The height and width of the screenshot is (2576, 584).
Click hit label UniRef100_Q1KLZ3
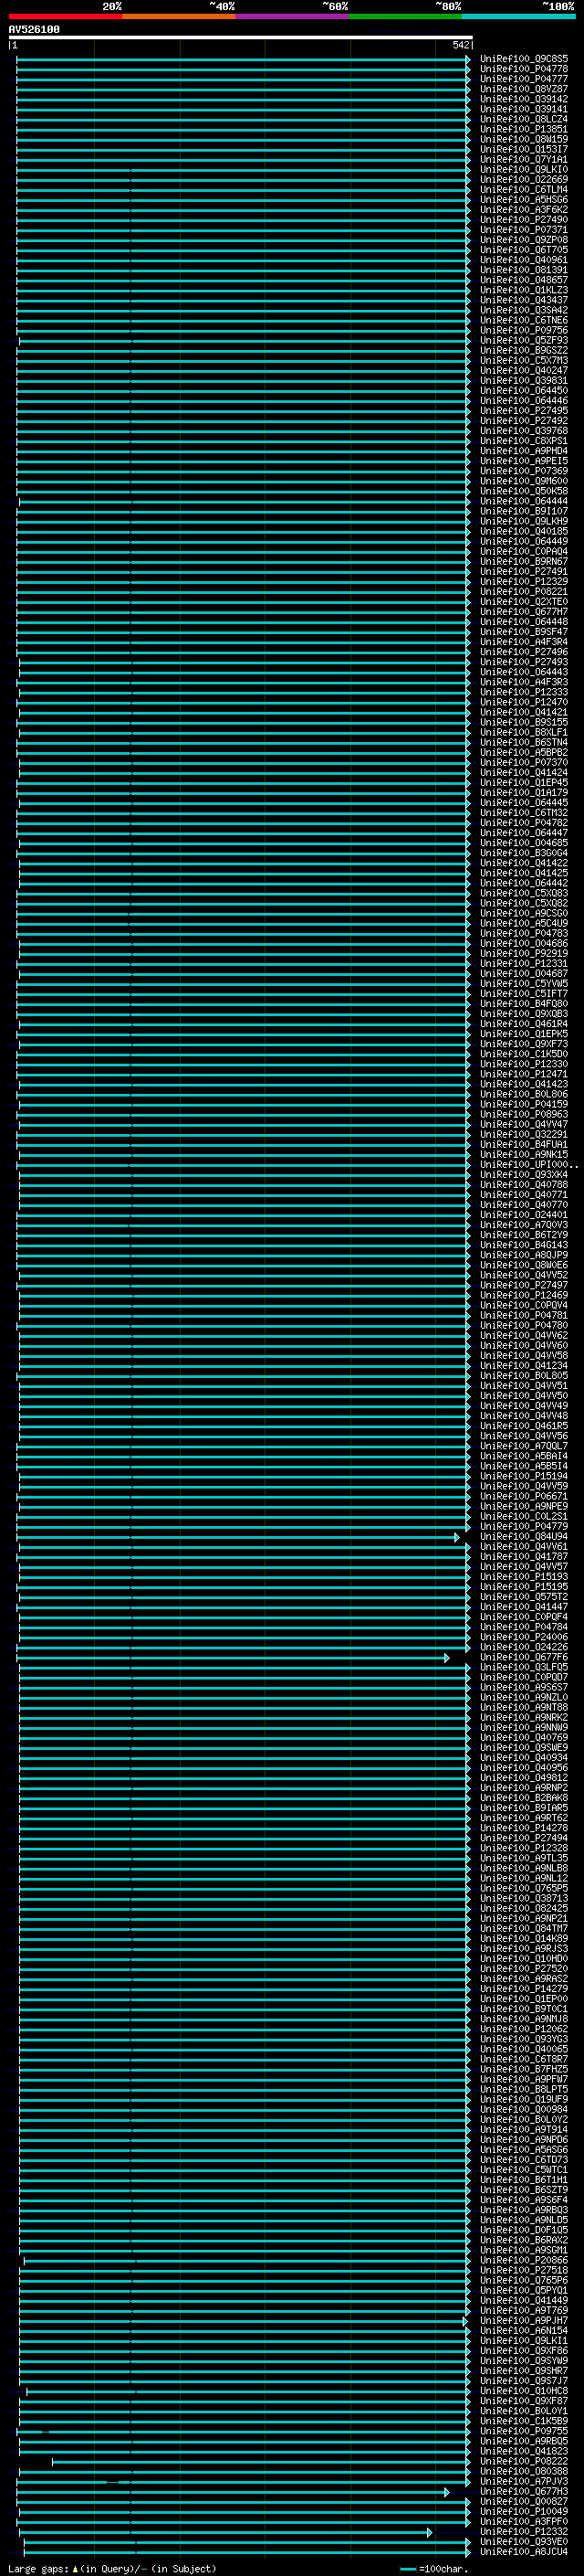point(524,290)
